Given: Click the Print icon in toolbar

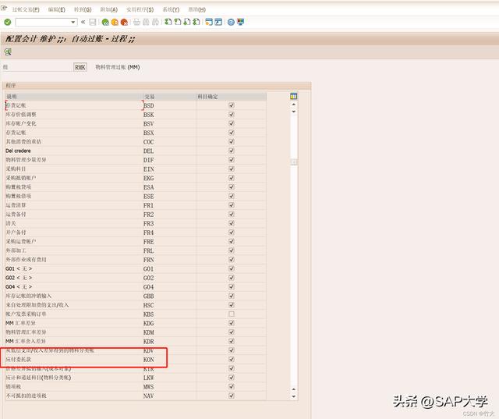Looking at the screenshot, I should 136,22.
